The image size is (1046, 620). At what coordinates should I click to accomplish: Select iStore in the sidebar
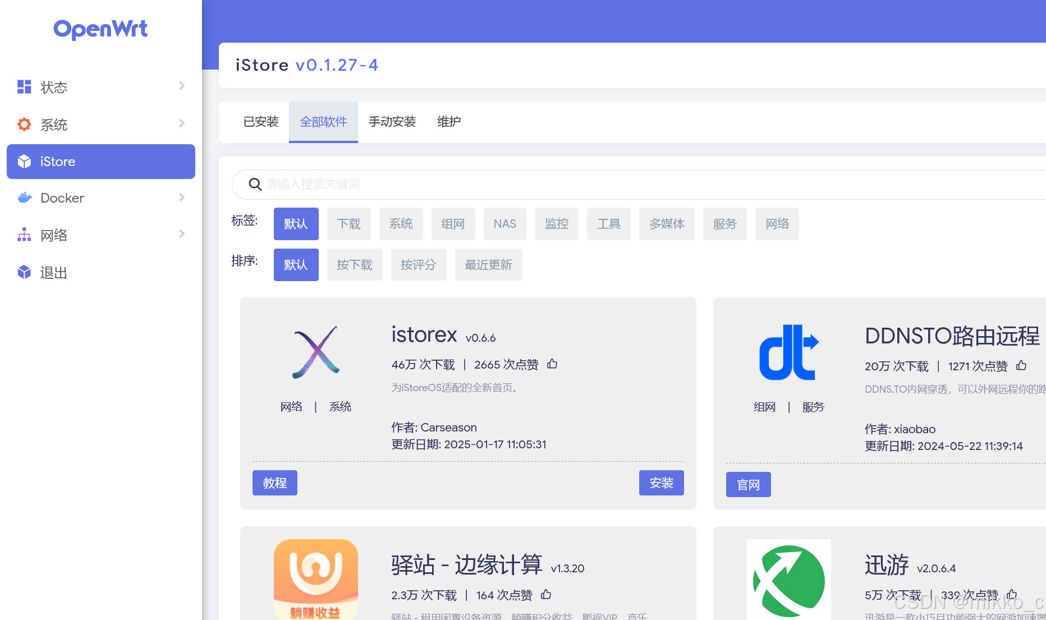[x=101, y=162]
